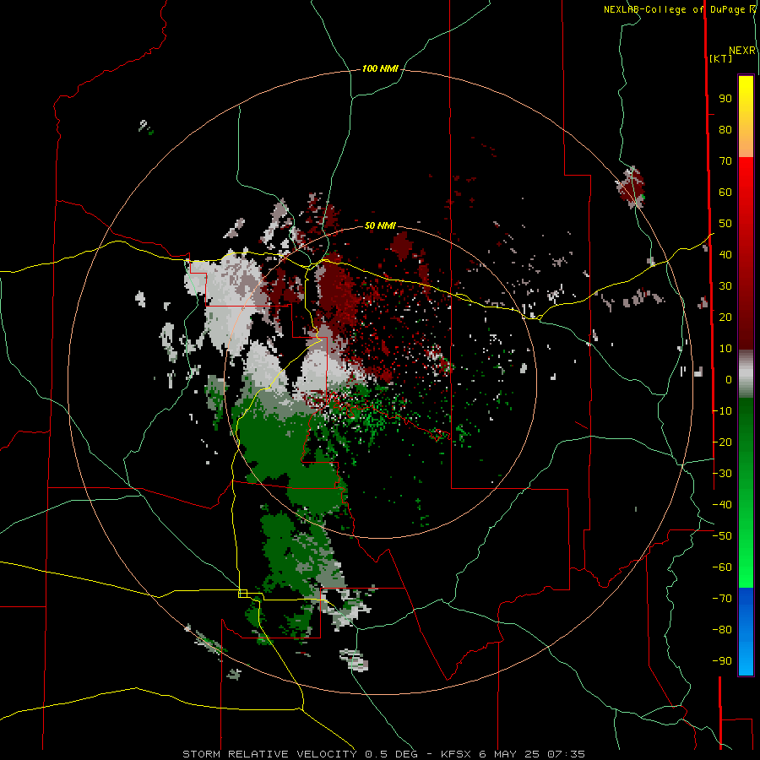Viewport: 760px width, 760px height.
Task: Click the 80 value on the velocity scale
Action: pos(725,130)
